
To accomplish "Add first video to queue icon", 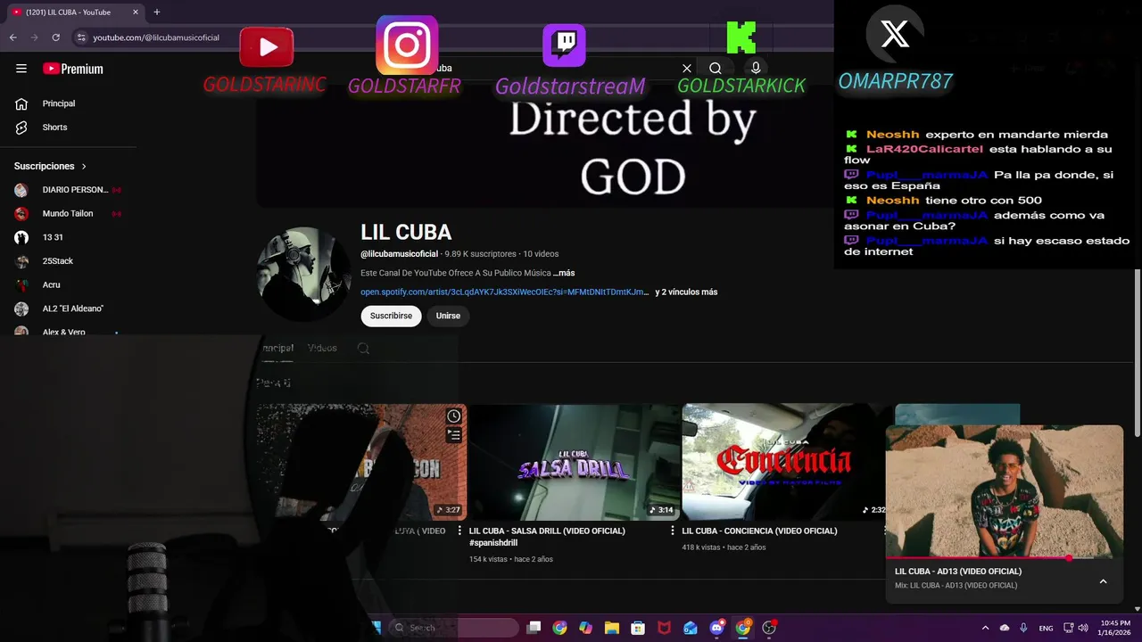I will (454, 435).
